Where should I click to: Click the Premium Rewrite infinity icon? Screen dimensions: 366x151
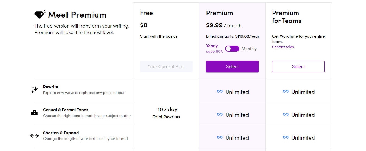pos(220,92)
